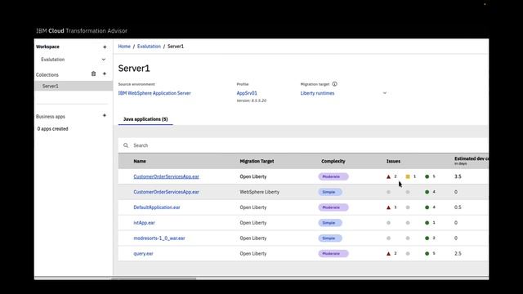
Task: Click Simple tag in WebSphere Liberty row
Action: click(330, 192)
